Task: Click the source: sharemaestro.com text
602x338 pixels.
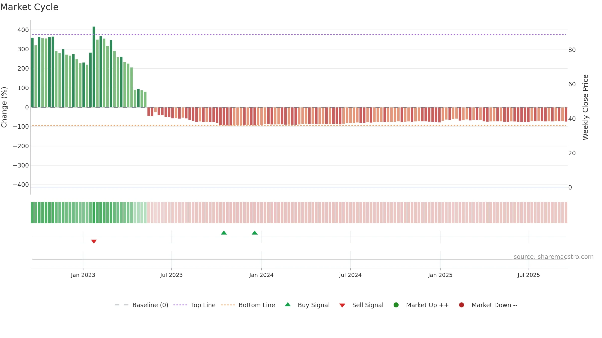Action: coord(554,257)
